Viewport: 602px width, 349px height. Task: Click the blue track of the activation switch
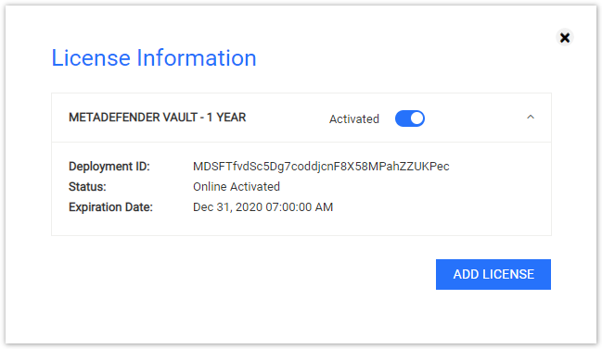pyautogui.click(x=403, y=118)
